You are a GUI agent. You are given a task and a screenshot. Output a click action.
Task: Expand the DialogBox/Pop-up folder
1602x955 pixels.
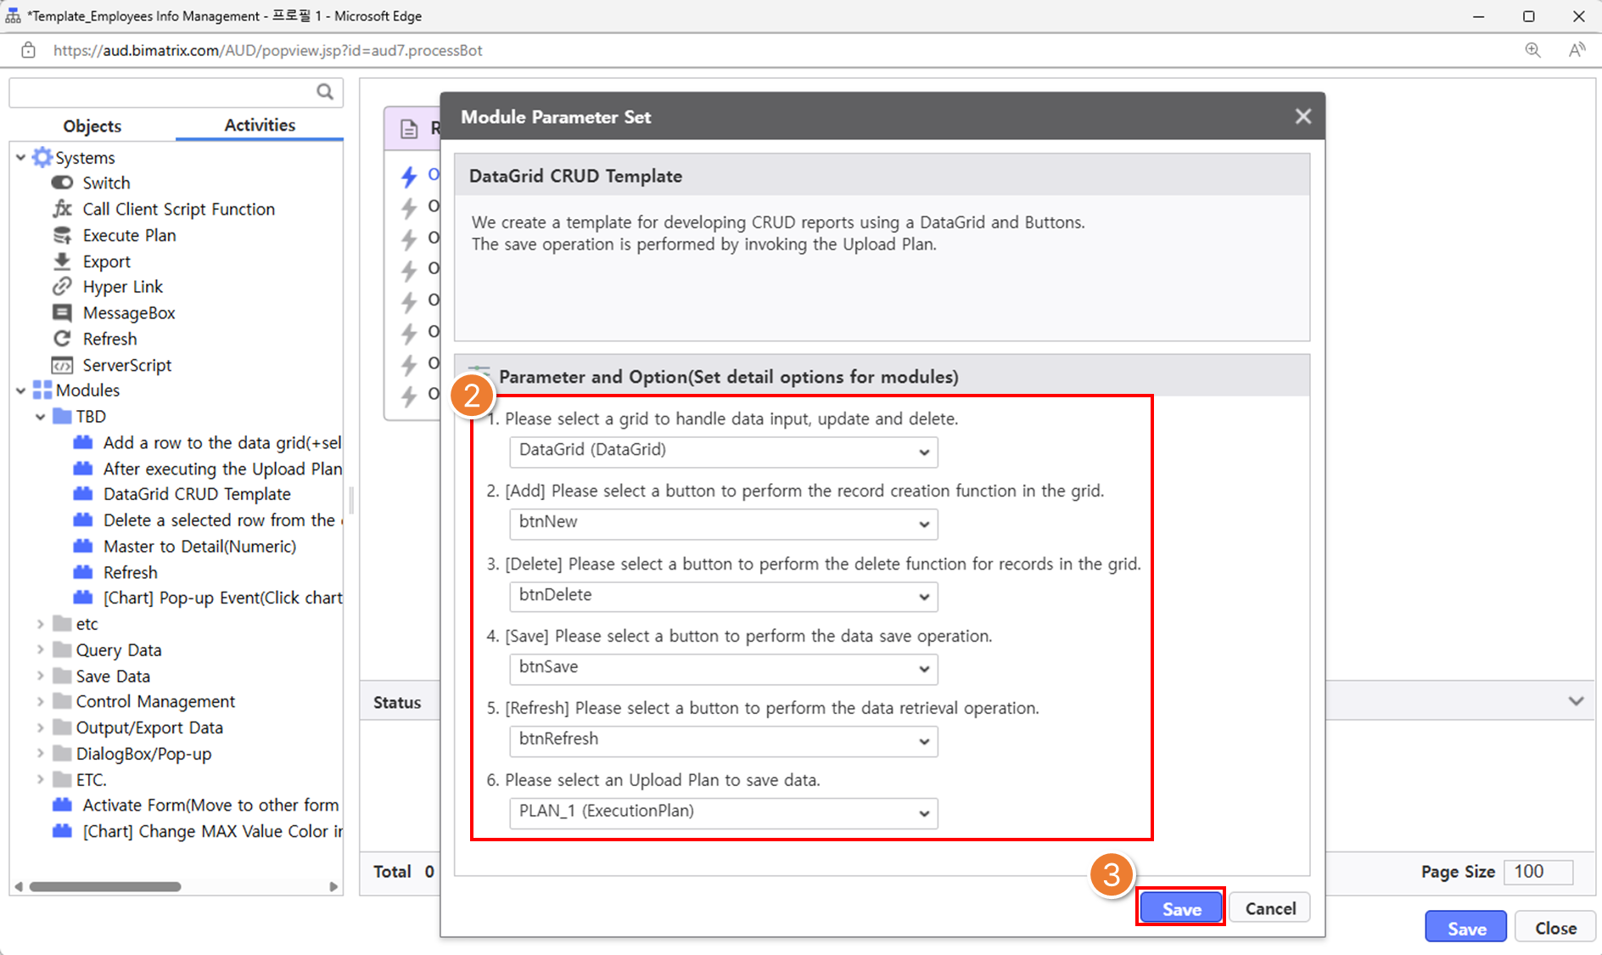click(40, 754)
